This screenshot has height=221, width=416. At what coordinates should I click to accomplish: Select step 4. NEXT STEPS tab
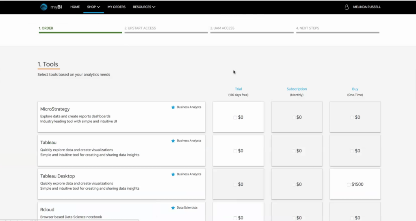[x=338, y=29]
